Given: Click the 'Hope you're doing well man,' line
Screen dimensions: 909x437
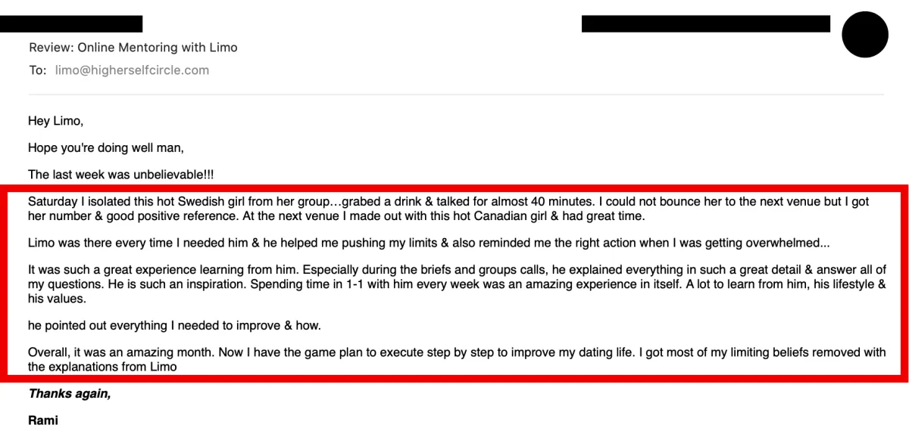Looking at the screenshot, I should point(106,147).
